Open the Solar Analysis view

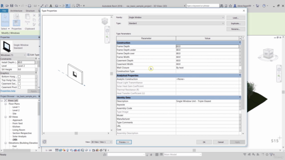[x=19, y=136]
